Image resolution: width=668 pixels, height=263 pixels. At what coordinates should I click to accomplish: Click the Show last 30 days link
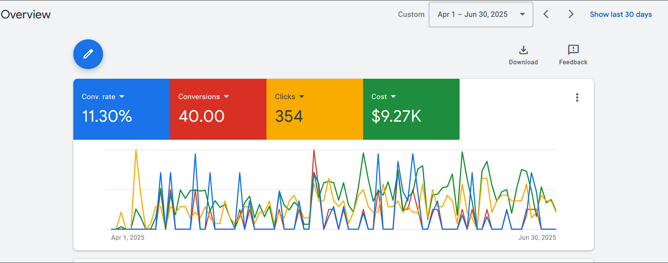click(x=621, y=14)
